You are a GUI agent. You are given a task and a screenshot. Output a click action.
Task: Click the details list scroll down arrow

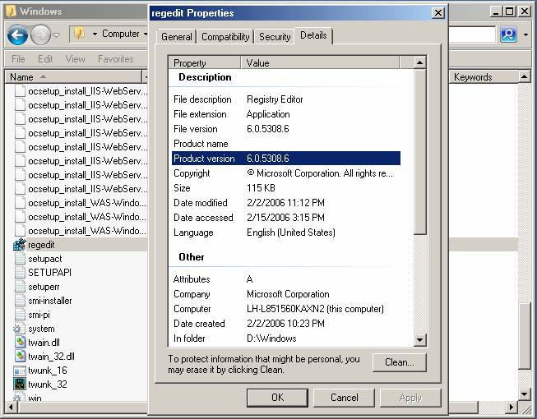click(x=419, y=339)
